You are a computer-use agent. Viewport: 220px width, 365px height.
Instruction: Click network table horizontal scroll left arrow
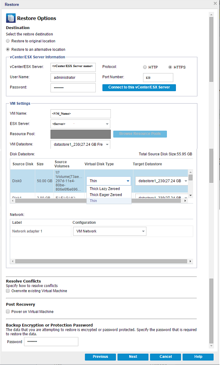click(x=12, y=261)
